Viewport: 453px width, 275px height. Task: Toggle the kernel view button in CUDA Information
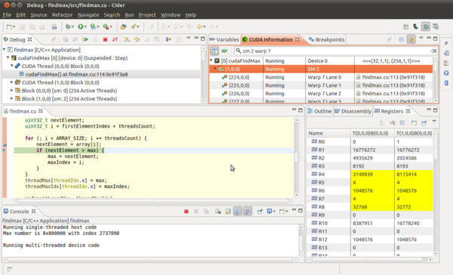(x=214, y=51)
